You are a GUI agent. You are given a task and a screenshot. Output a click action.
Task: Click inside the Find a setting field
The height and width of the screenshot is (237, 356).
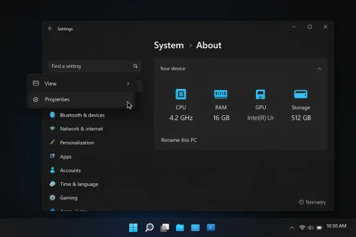pos(95,66)
